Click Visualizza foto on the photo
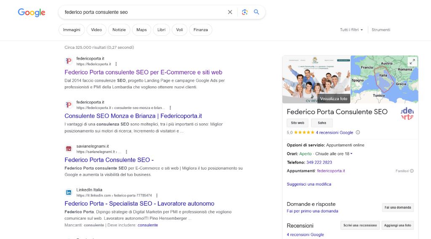This screenshot has width=431, height=239. 333,98
